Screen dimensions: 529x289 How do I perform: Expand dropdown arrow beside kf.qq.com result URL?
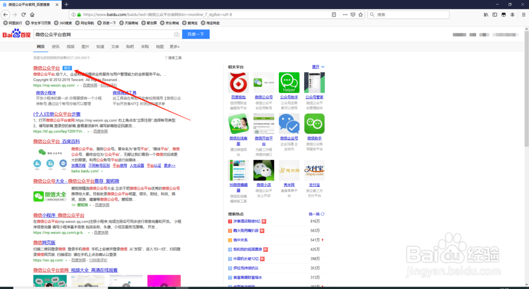[88, 132]
